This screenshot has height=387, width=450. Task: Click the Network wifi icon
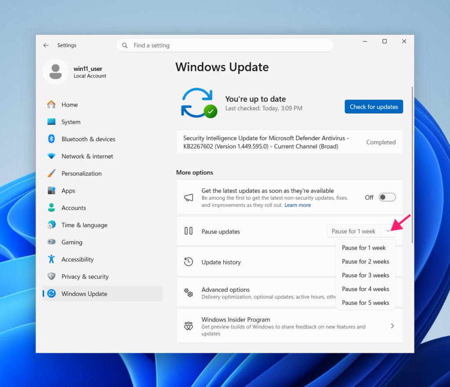pos(51,156)
